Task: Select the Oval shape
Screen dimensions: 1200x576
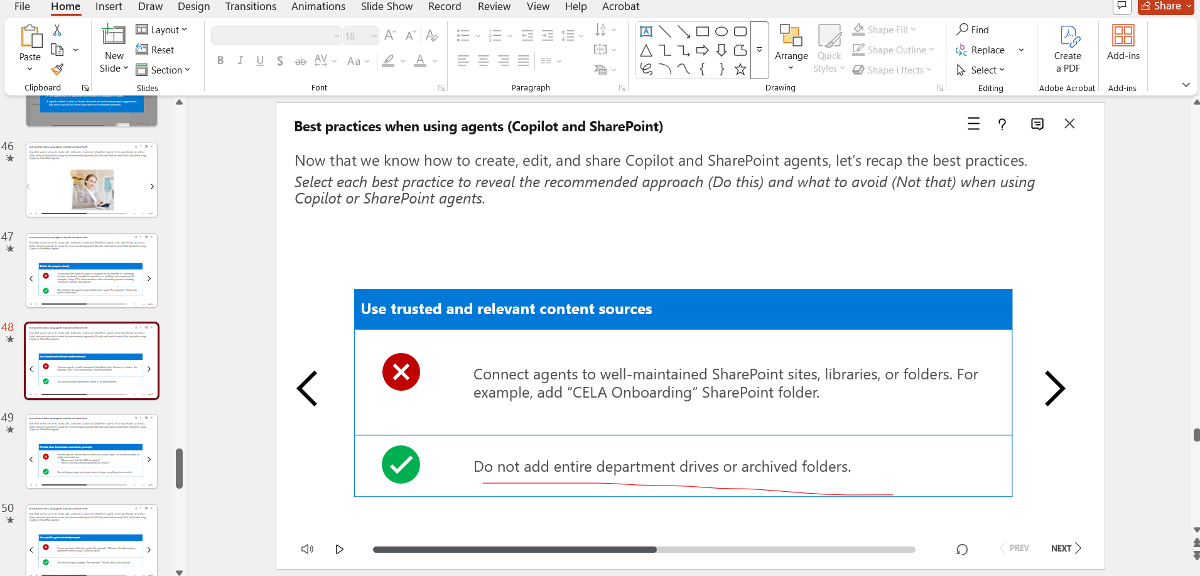Action: (x=722, y=31)
